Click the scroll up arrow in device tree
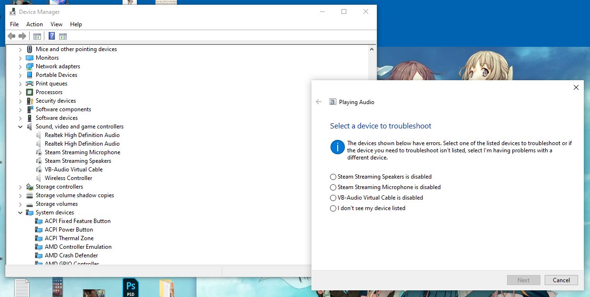The image size is (590, 297). (x=372, y=49)
